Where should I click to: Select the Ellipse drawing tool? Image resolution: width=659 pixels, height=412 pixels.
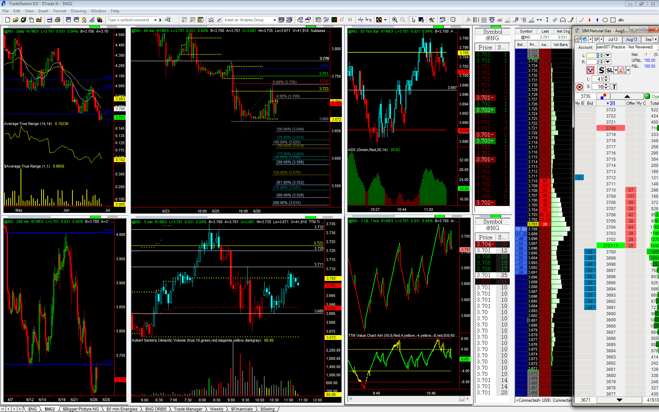click(x=605, y=20)
